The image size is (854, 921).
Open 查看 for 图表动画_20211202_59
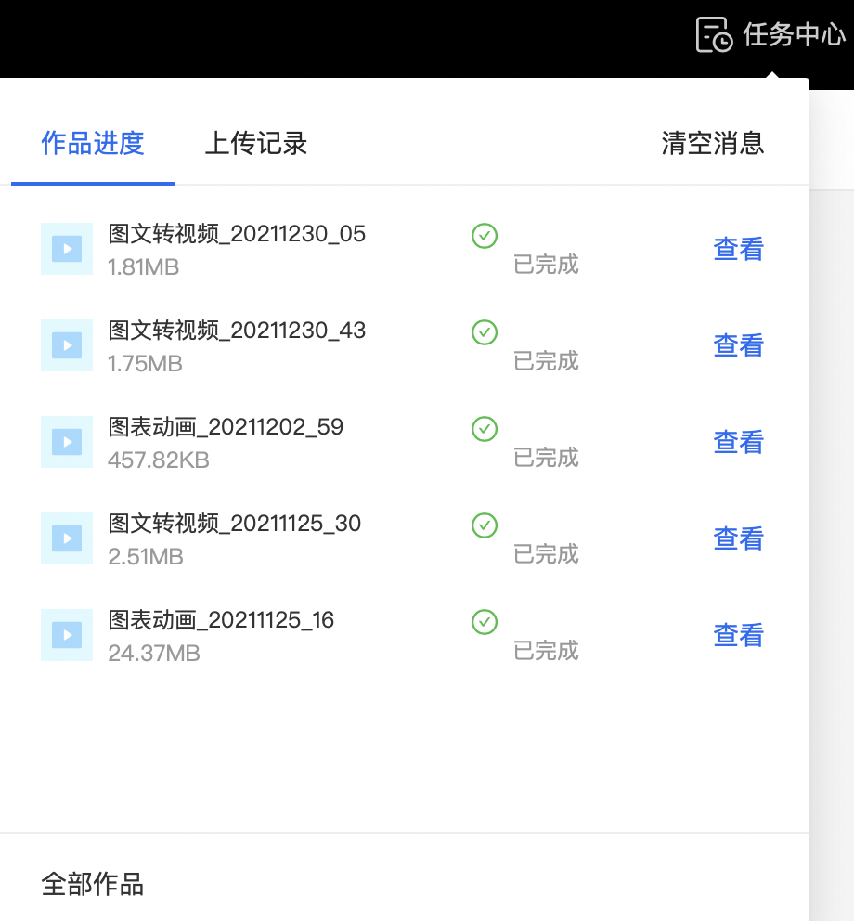738,442
